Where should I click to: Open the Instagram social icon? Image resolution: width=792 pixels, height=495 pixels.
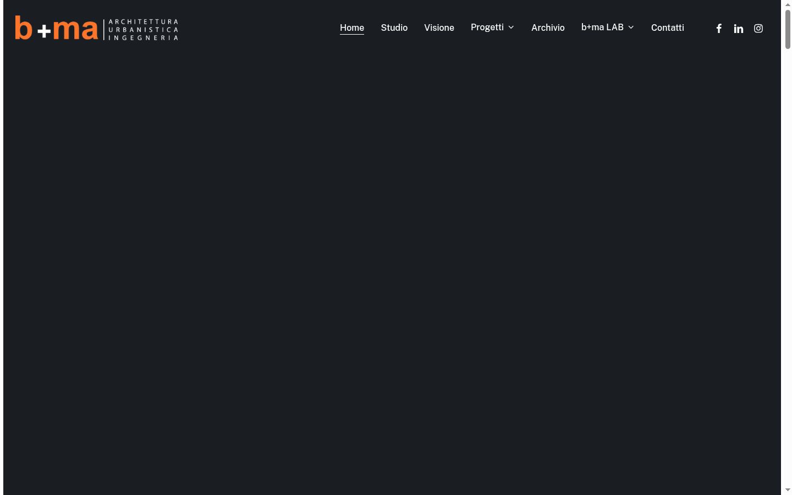[758, 29]
